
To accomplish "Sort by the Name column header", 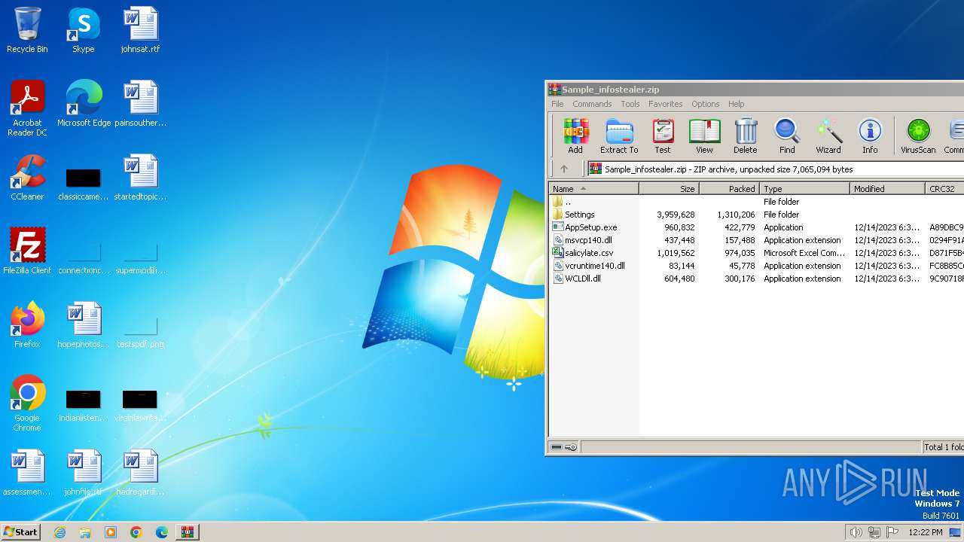I will (x=593, y=189).
